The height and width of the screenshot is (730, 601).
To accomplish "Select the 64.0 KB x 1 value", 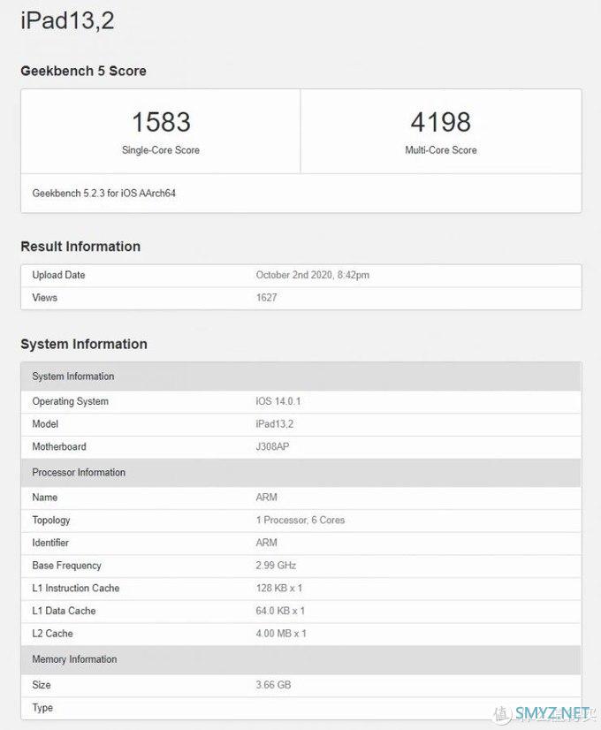I will click(280, 611).
